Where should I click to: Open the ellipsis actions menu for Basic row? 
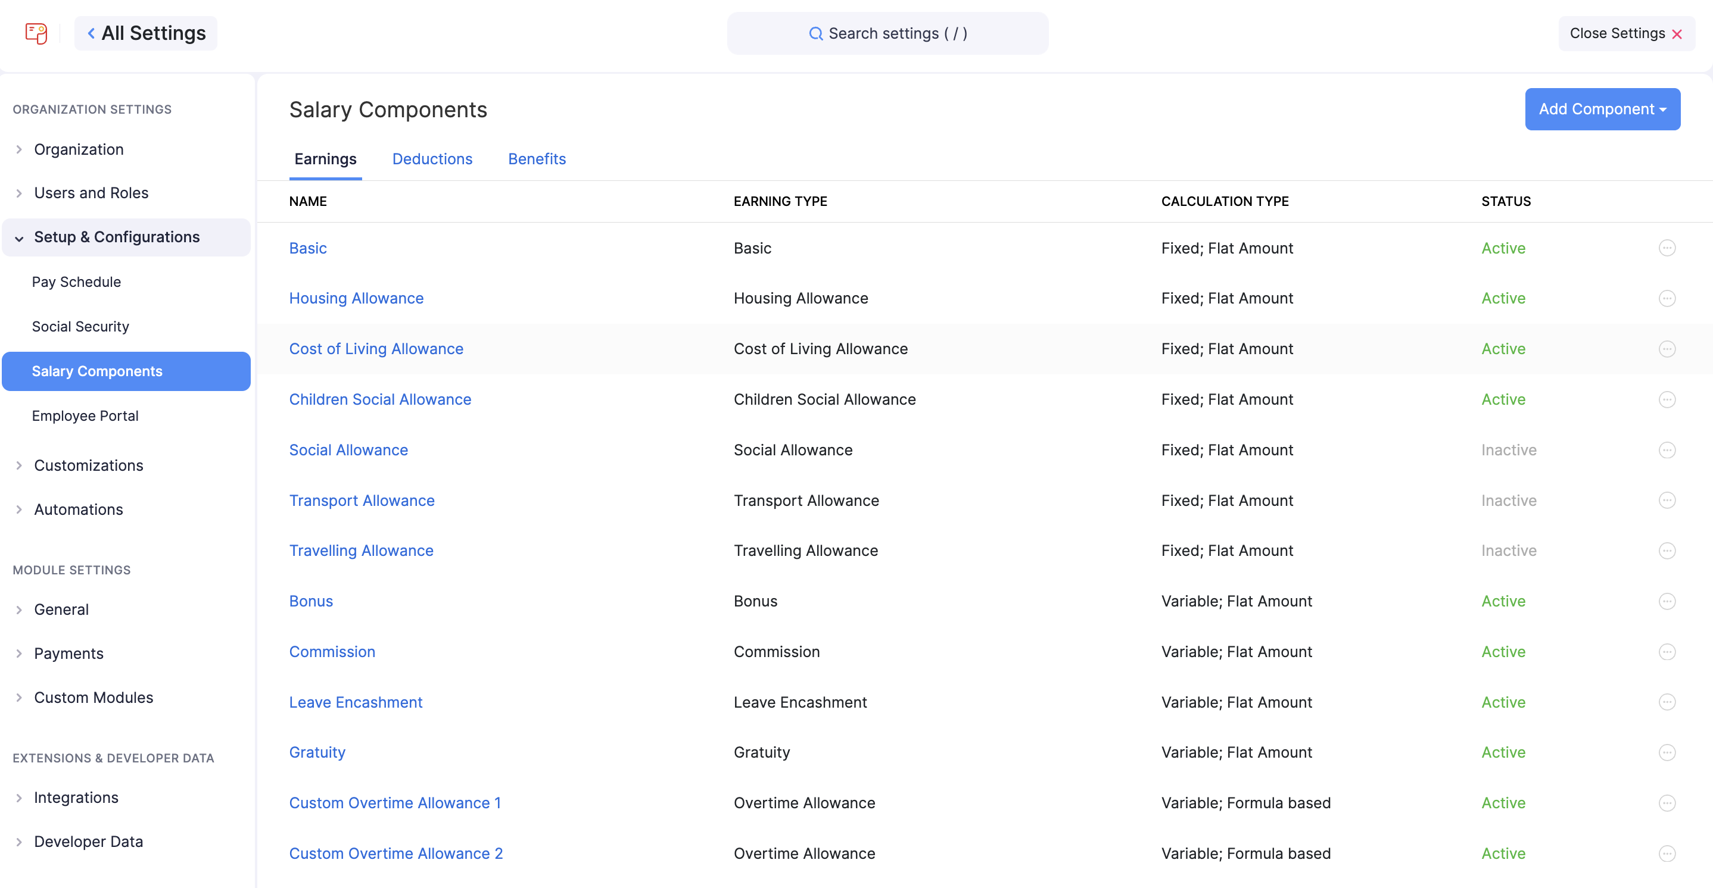tap(1668, 248)
